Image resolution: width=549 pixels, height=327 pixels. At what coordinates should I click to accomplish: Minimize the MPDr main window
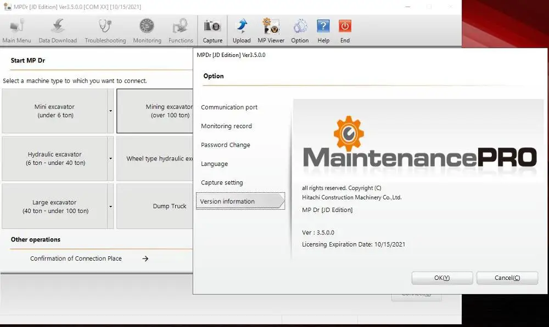(x=408, y=7)
